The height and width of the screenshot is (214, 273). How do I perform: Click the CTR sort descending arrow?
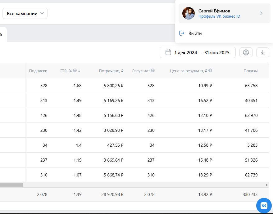point(79,70)
